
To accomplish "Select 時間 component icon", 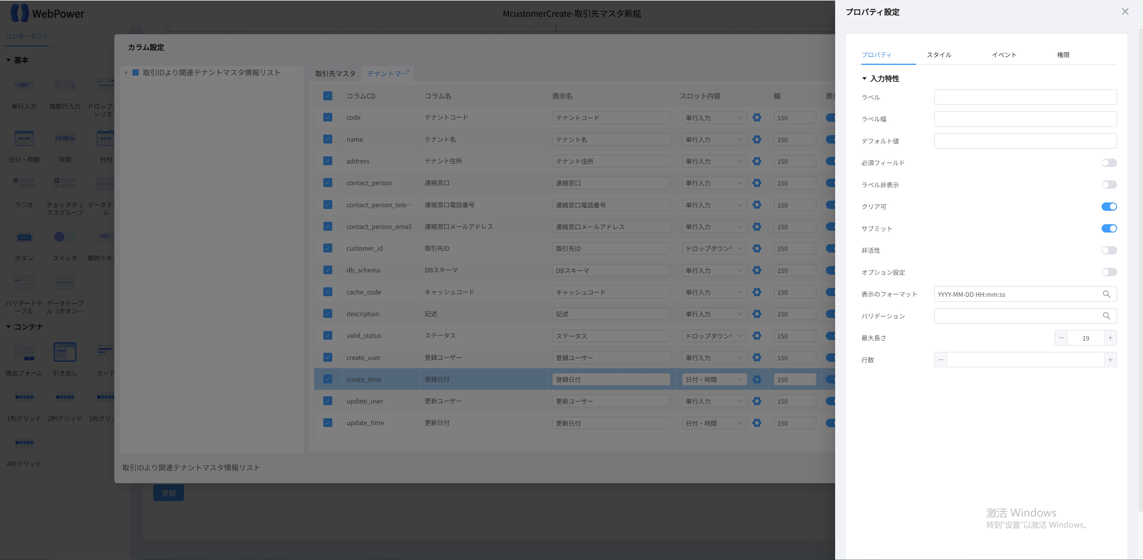I will point(65,138).
